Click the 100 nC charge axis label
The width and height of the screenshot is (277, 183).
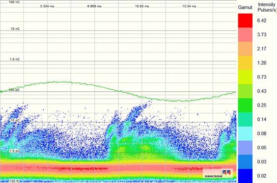14,2
